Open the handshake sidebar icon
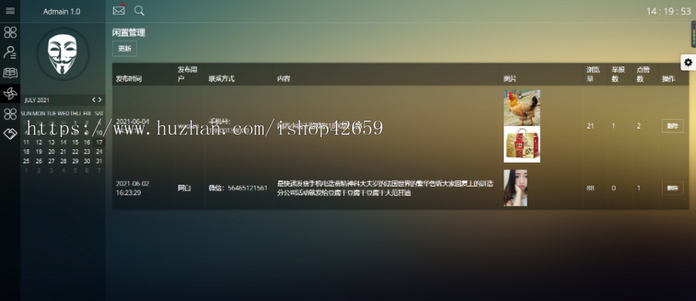The width and height of the screenshot is (696, 301). click(10, 134)
